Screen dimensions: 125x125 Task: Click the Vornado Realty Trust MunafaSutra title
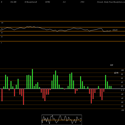pyautogui.click(x=111, y=2)
